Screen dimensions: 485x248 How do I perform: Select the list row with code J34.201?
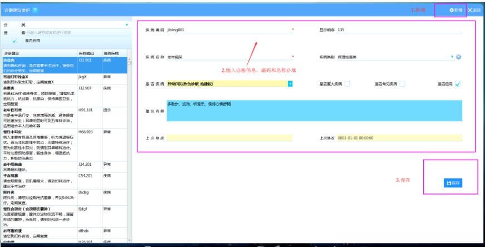[65, 167]
